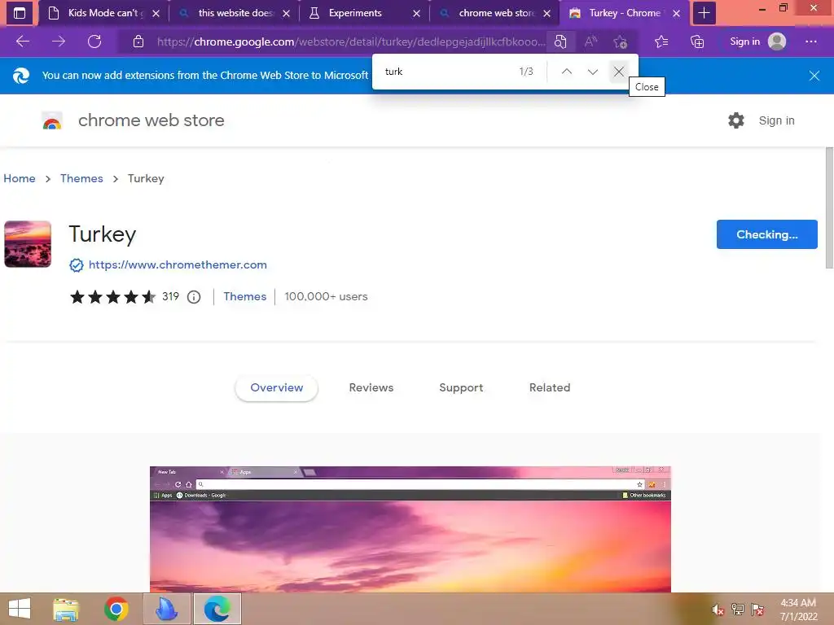Open the Collections panel
The height and width of the screenshot is (625, 834).
[697, 42]
